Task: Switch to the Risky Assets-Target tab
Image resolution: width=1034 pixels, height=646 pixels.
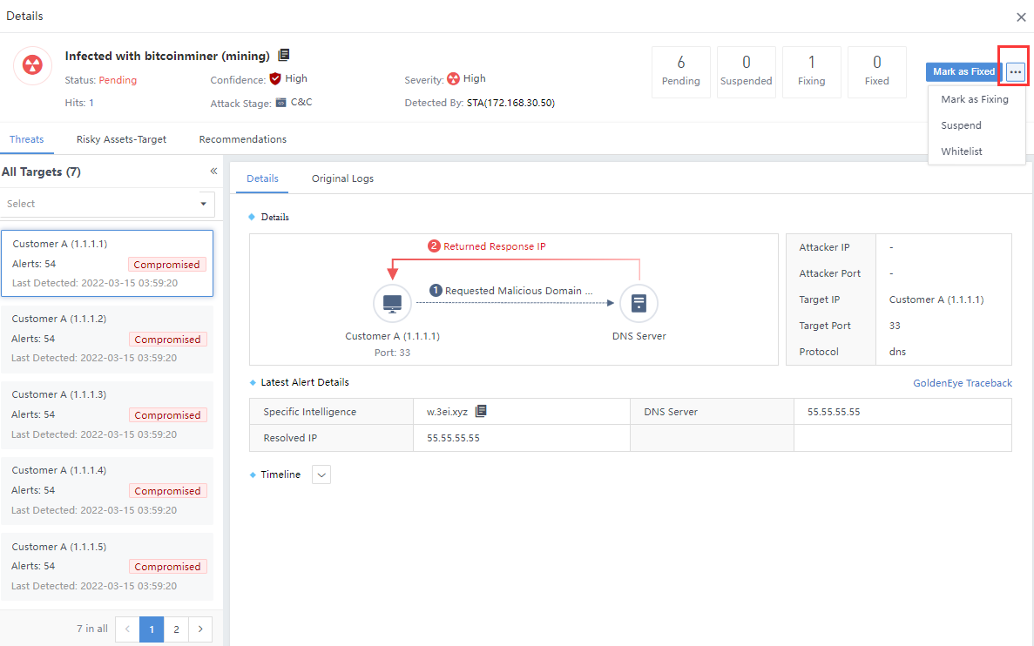Action: point(121,139)
